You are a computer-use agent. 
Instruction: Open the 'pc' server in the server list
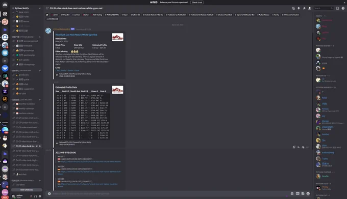tap(5, 61)
